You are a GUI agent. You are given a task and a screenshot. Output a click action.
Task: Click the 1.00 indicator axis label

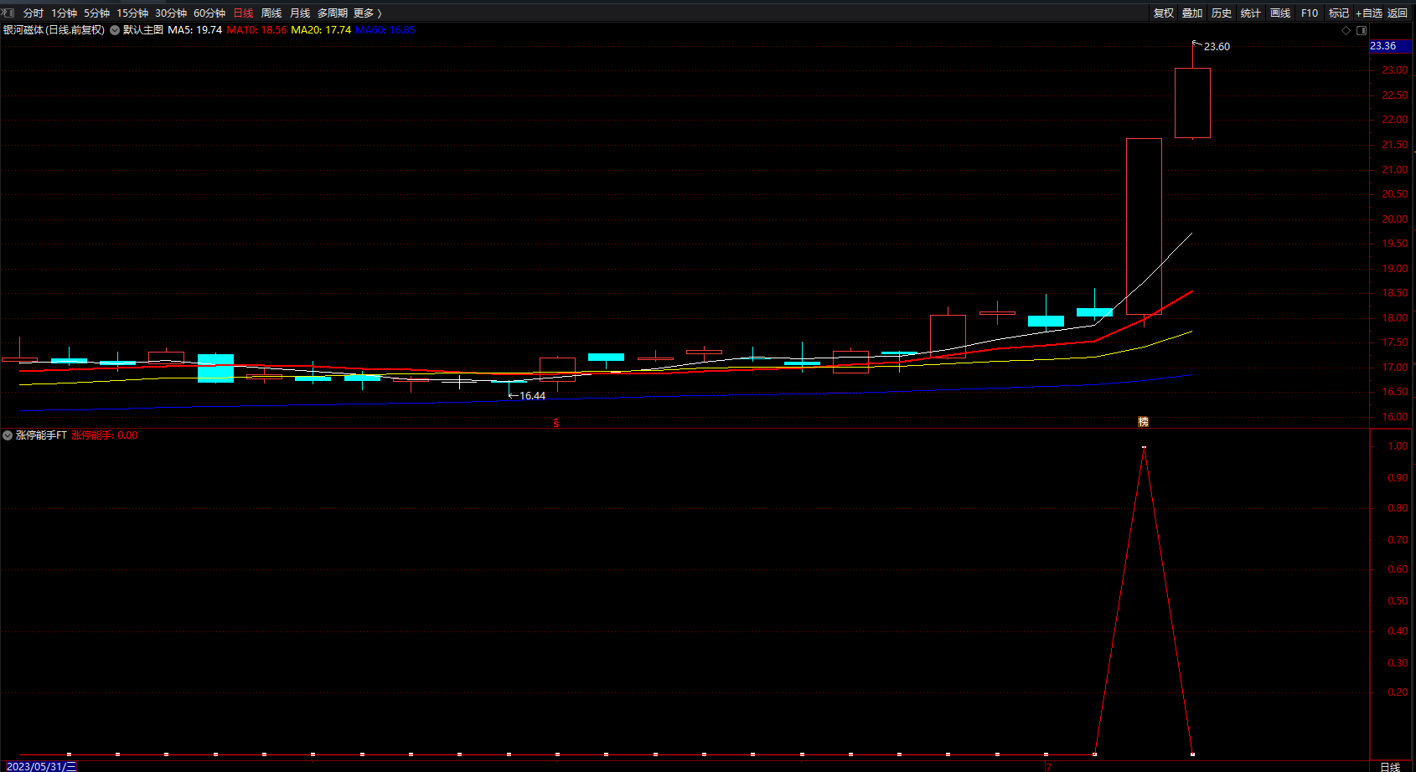pyautogui.click(x=1398, y=446)
